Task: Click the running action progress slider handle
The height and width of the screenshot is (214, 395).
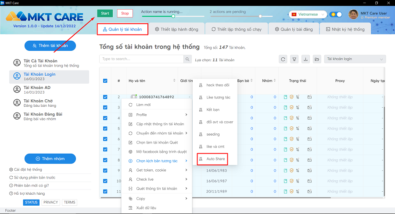Action: pyautogui.click(x=173, y=16)
